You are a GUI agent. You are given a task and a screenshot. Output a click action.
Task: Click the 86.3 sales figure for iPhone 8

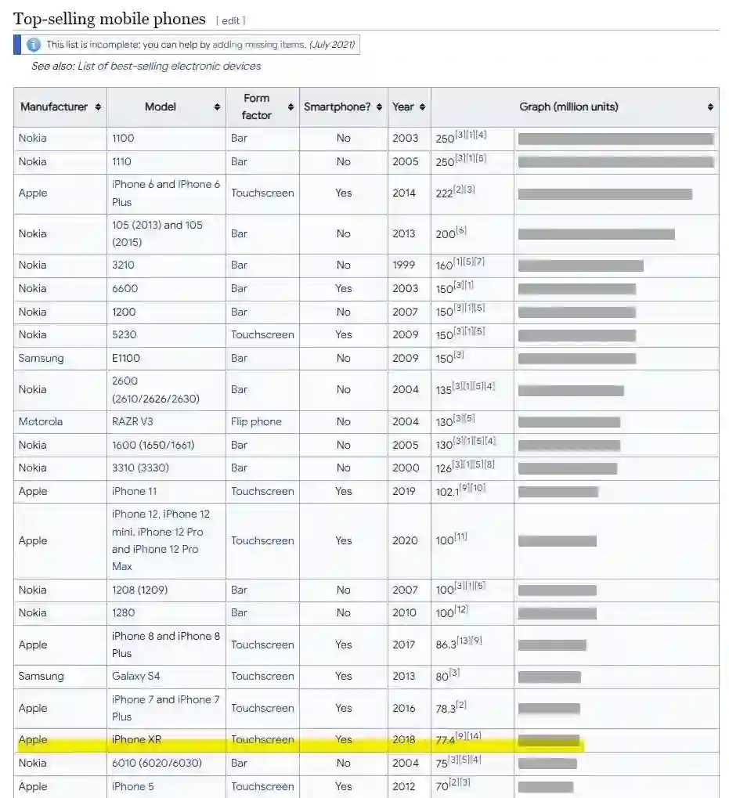446,645
